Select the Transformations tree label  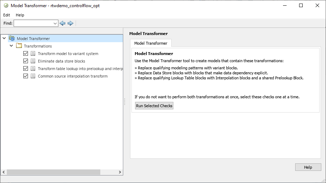pyautogui.click(x=38, y=46)
